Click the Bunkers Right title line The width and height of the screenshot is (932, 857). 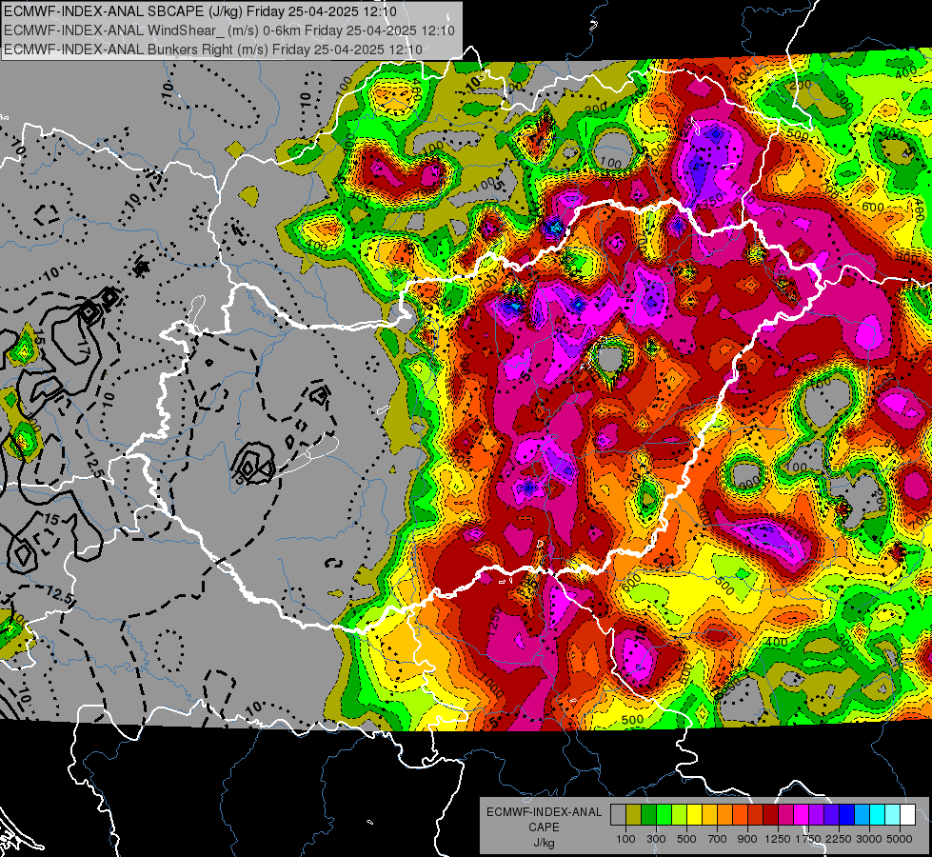(213, 50)
